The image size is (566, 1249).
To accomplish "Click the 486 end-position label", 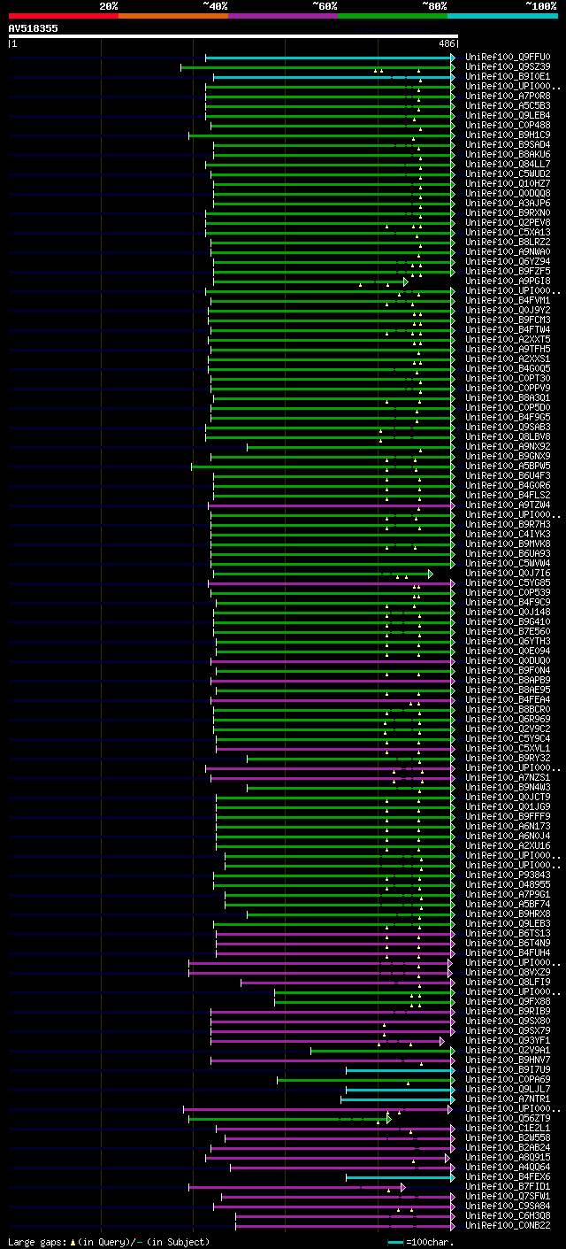I will point(447,43).
